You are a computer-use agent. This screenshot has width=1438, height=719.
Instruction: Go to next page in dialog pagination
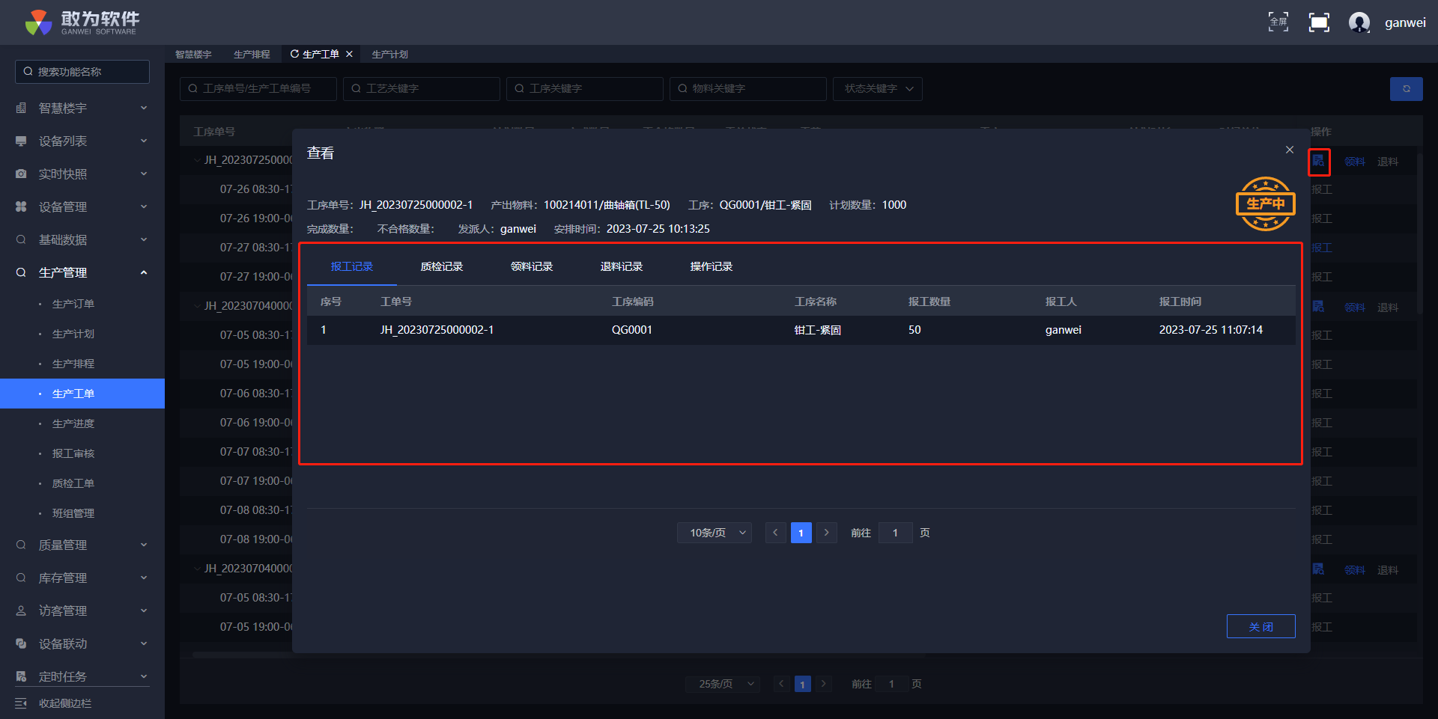click(x=826, y=533)
